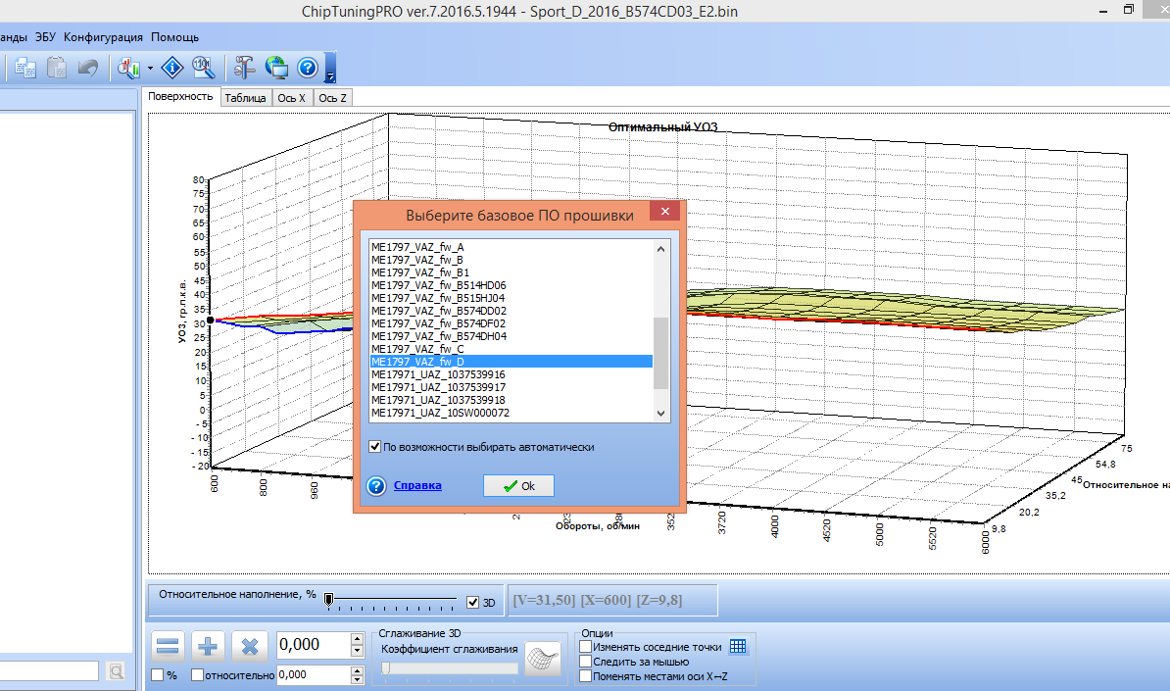1170x691 pixels.
Task: Click the paste clipboard toolbar icon
Action: 57,68
